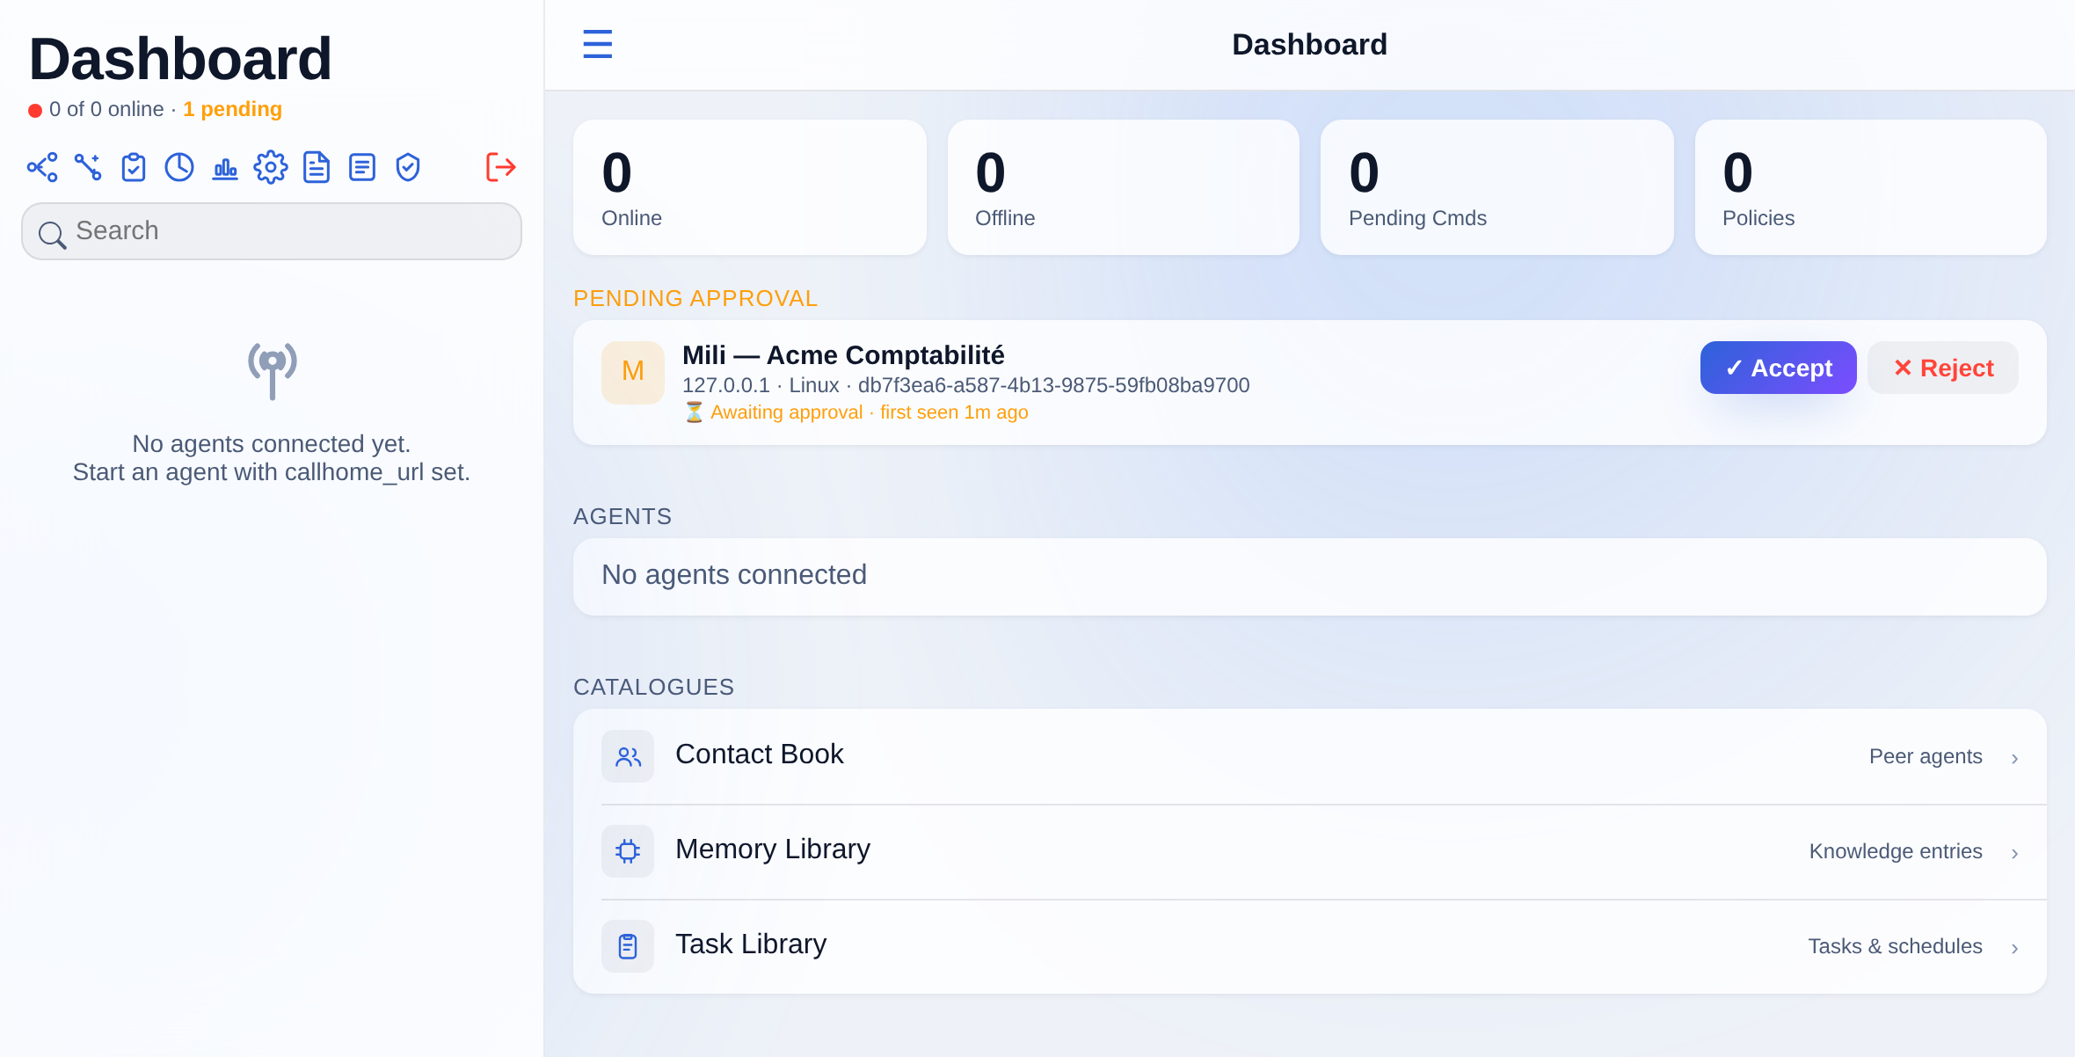Open the clock schedule icon
Image resolution: width=2075 pixels, height=1057 pixels.
click(179, 167)
